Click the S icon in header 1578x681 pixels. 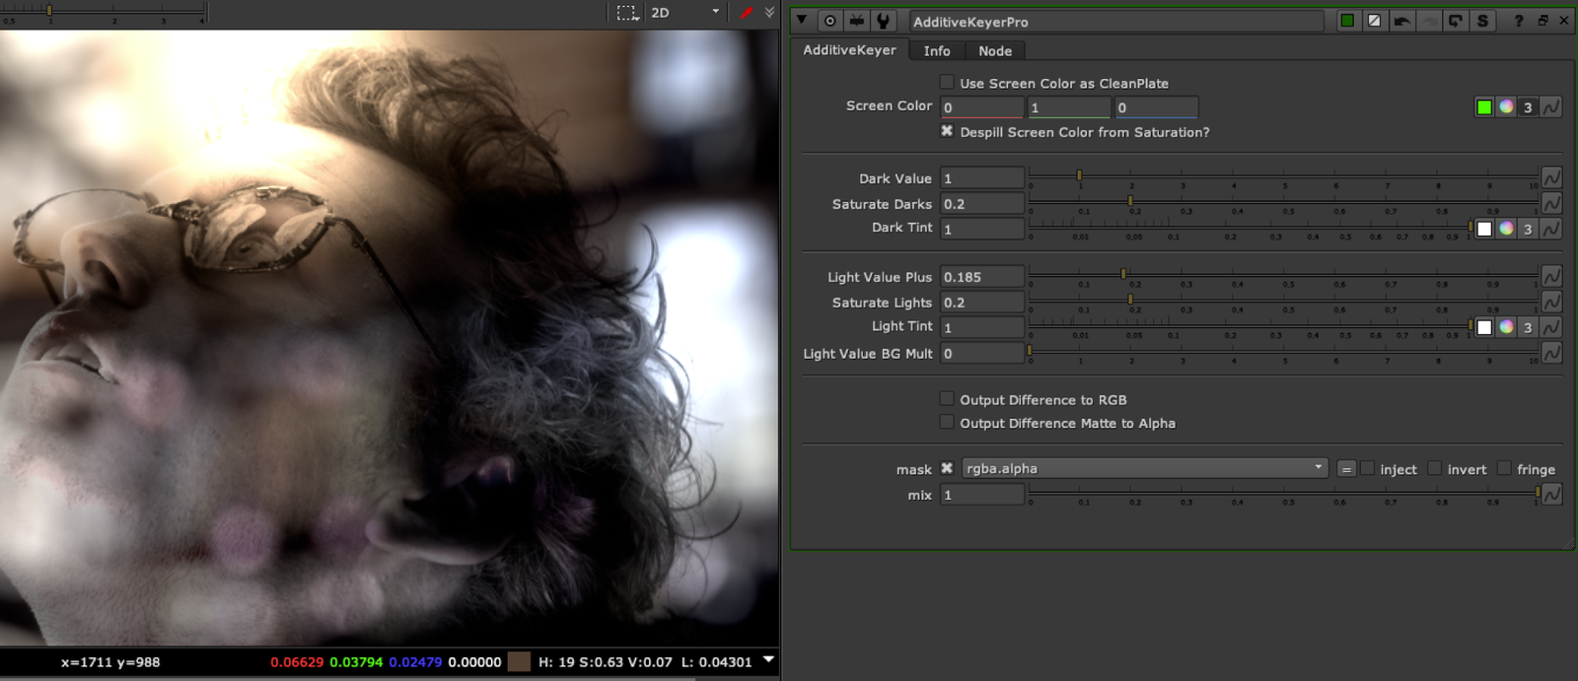click(x=1481, y=21)
